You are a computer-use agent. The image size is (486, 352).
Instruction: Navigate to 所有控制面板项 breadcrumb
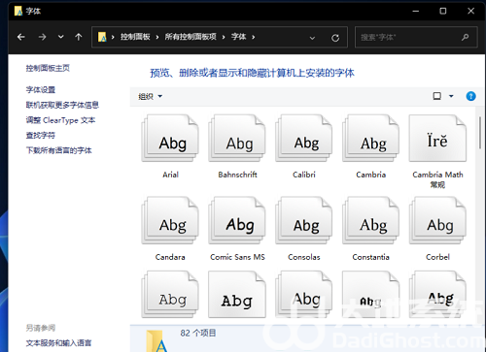point(191,37)
